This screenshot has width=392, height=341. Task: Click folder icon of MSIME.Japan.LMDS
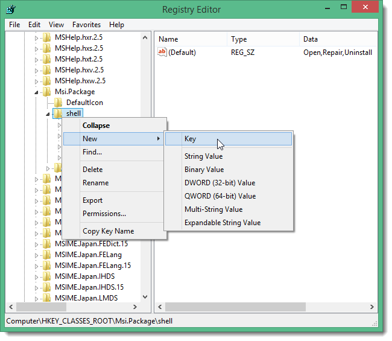coord(46,298)
